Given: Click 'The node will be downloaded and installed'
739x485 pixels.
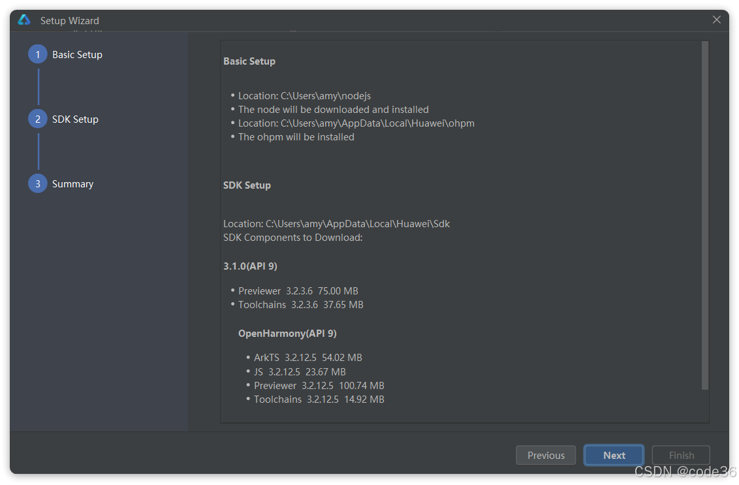Looking at the screenshot, I should tap(333, 110).
